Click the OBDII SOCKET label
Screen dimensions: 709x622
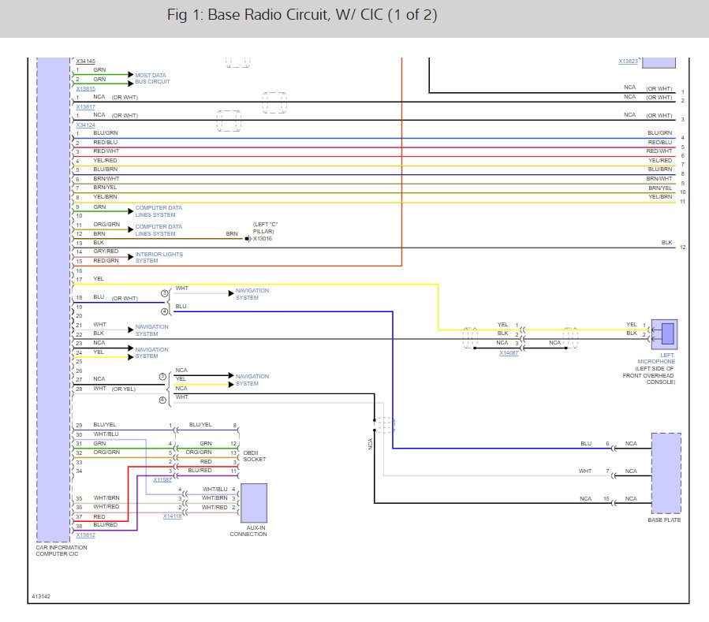pos(255,456)
